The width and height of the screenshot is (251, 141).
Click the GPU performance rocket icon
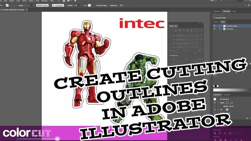(x=75, y=1)
